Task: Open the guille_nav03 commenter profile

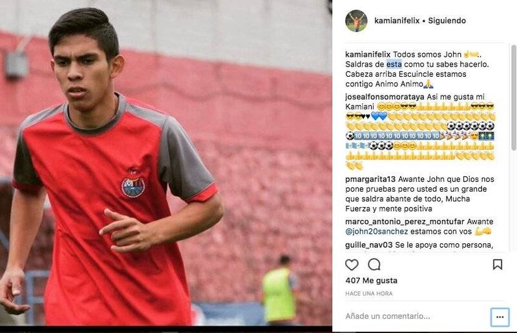Action: [369, 245]
